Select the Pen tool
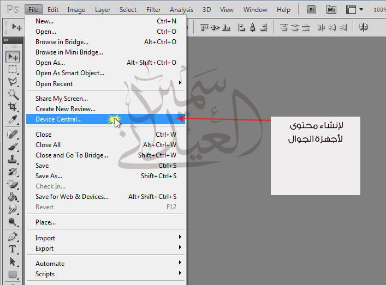Screen dimensions: 386x285 coord(13,237)
